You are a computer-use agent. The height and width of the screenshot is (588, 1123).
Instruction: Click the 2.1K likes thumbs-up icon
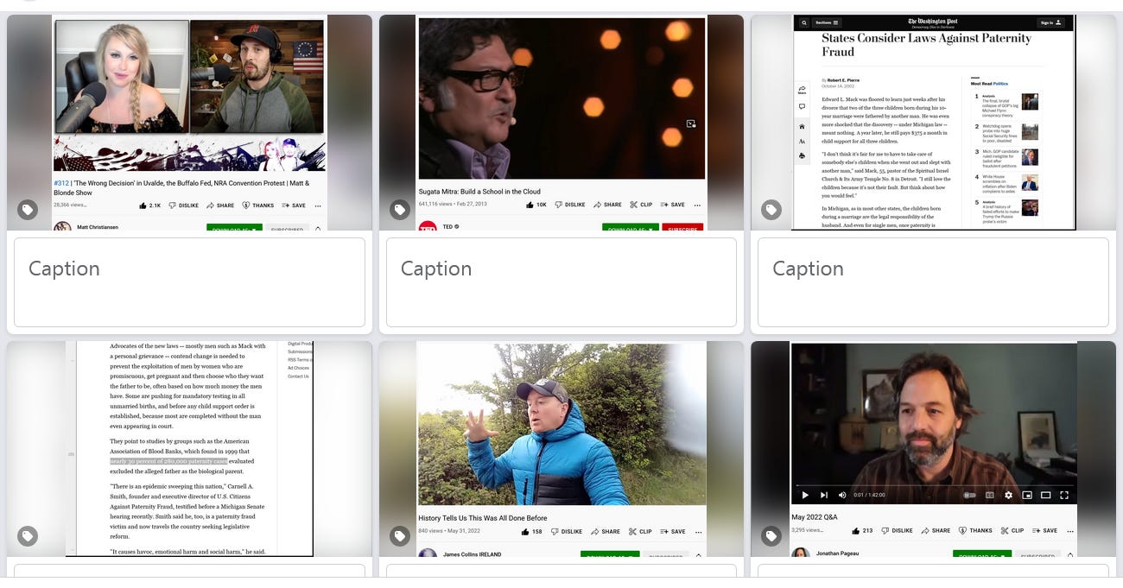tap(142, 205)
